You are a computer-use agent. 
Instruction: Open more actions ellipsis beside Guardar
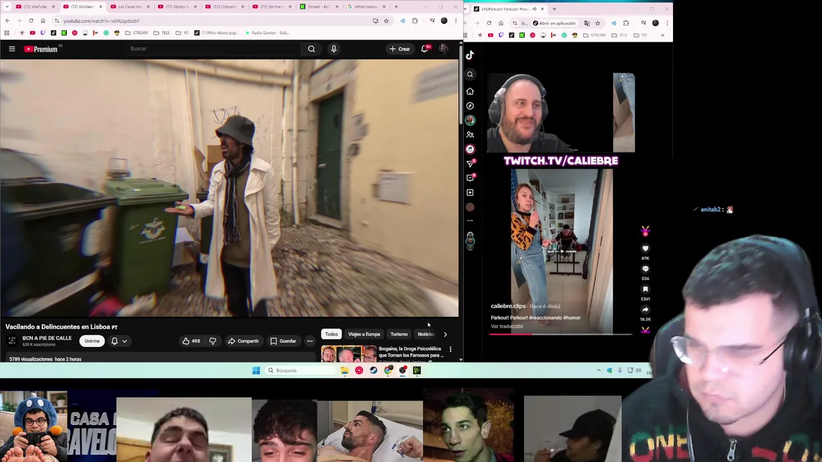point(310,341)
